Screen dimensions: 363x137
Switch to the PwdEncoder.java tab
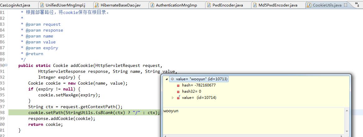227,5
